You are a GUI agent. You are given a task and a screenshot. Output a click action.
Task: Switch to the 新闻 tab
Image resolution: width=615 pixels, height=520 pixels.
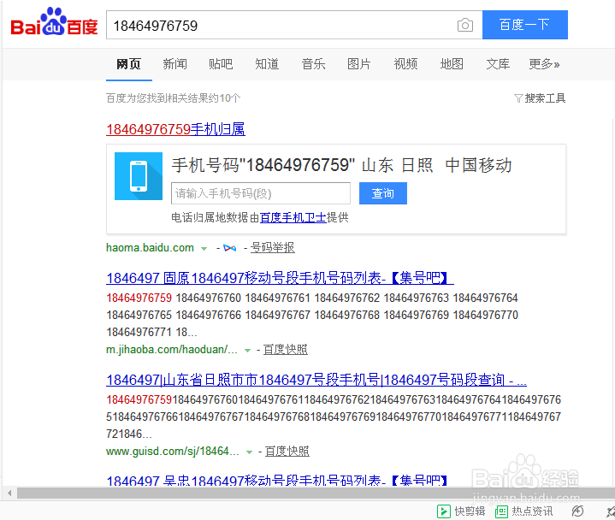175,63
